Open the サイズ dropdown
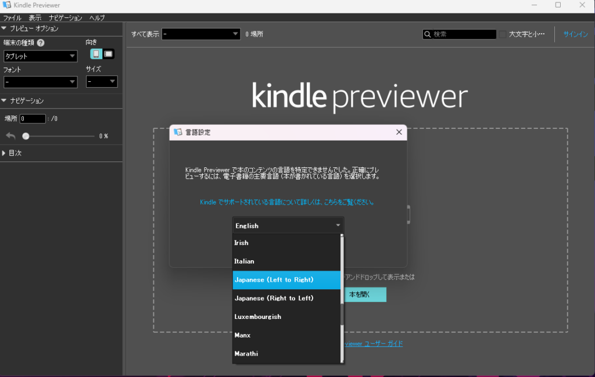The image size is (595, 377). (x=102, y=82)
